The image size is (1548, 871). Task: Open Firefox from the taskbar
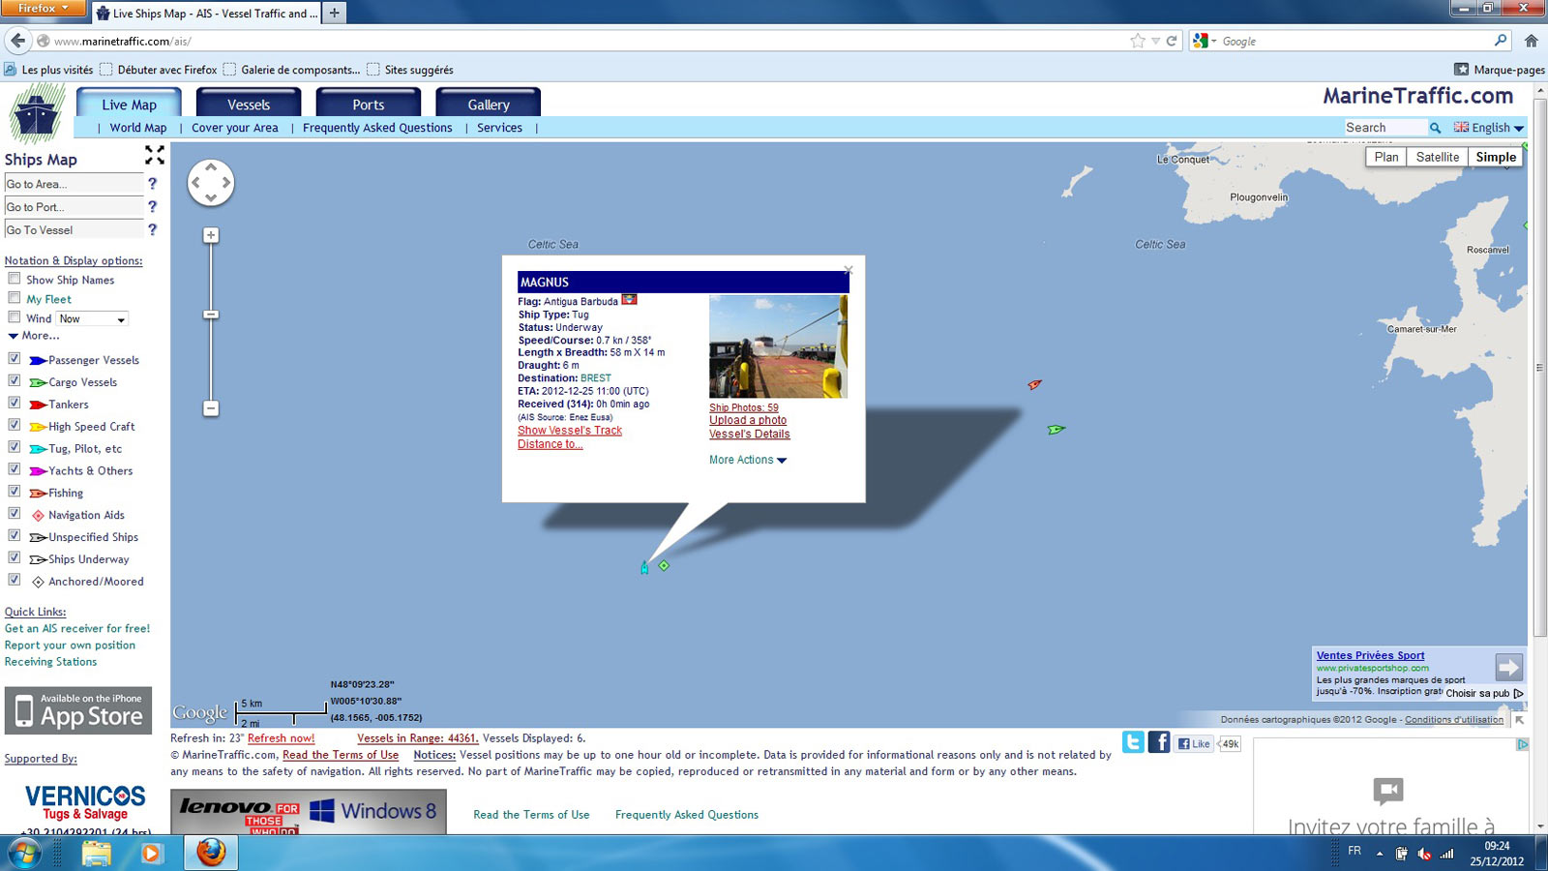click(211, 853)
